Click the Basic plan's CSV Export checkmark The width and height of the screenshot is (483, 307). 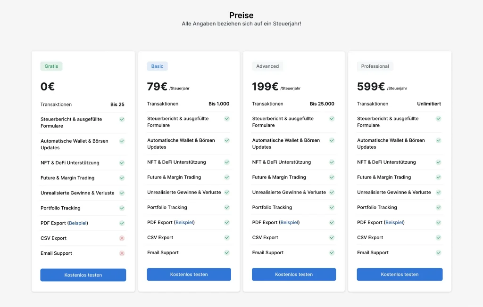pos(227,237)
